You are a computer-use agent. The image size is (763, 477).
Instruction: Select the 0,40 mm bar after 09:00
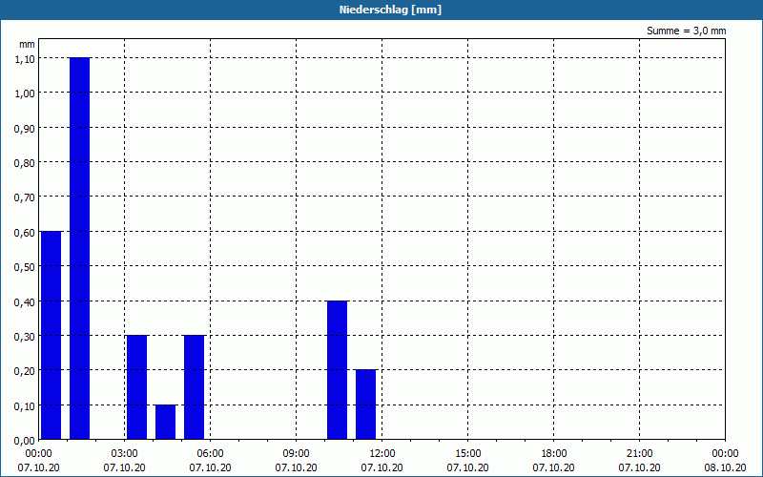coord(338,370)
